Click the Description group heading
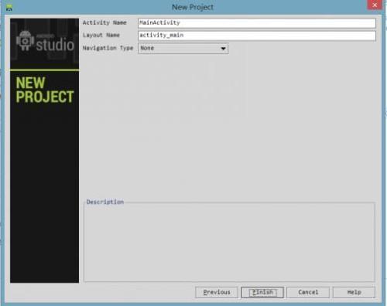Screen dimensions: 387x306 (105, 202)
